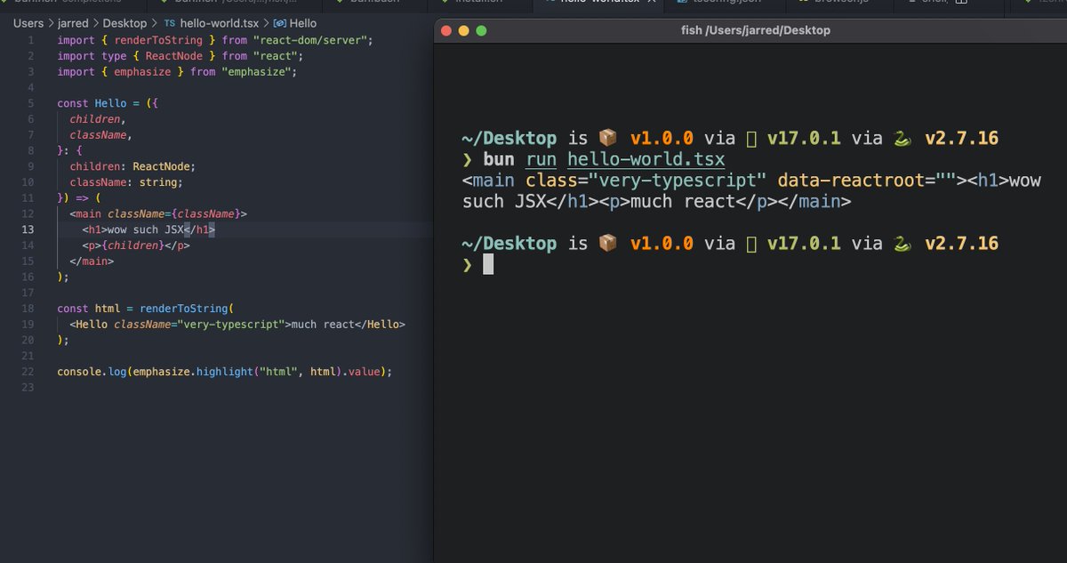
Task: Click the underlined 'run' in terminal command
Action: 541,160
